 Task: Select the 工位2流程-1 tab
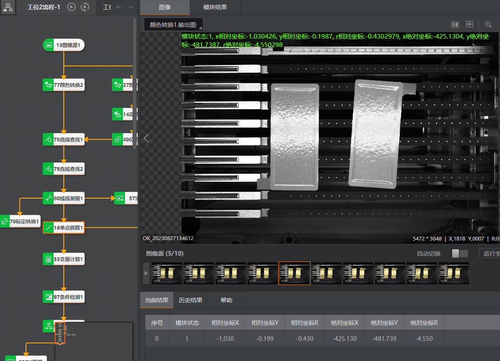[x=44, y=7]
